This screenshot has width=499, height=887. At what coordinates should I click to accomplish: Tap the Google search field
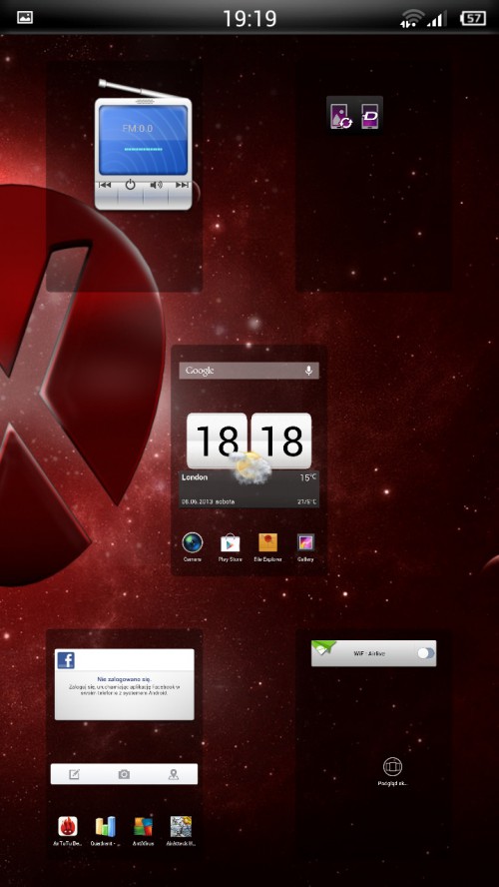click(249, 371)
